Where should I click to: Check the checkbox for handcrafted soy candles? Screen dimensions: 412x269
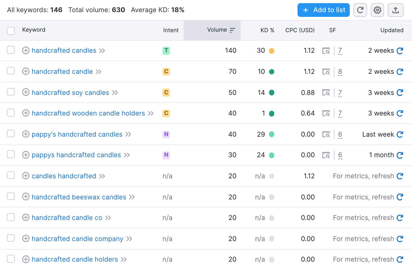click(11, 92)
